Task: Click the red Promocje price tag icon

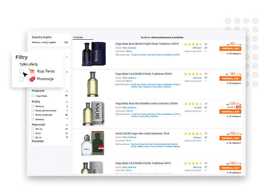Action: 32,79
